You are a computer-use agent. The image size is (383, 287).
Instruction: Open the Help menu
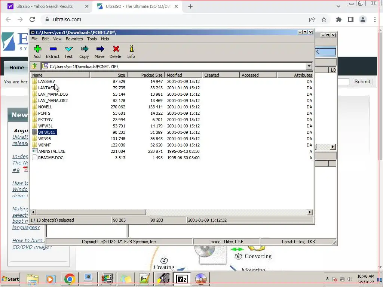click(x=105, y=39)
